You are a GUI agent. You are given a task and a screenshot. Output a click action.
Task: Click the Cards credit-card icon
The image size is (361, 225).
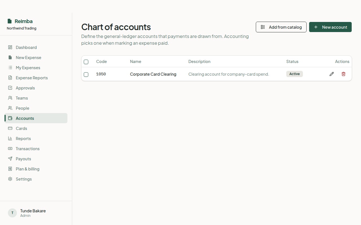(10, 128)
